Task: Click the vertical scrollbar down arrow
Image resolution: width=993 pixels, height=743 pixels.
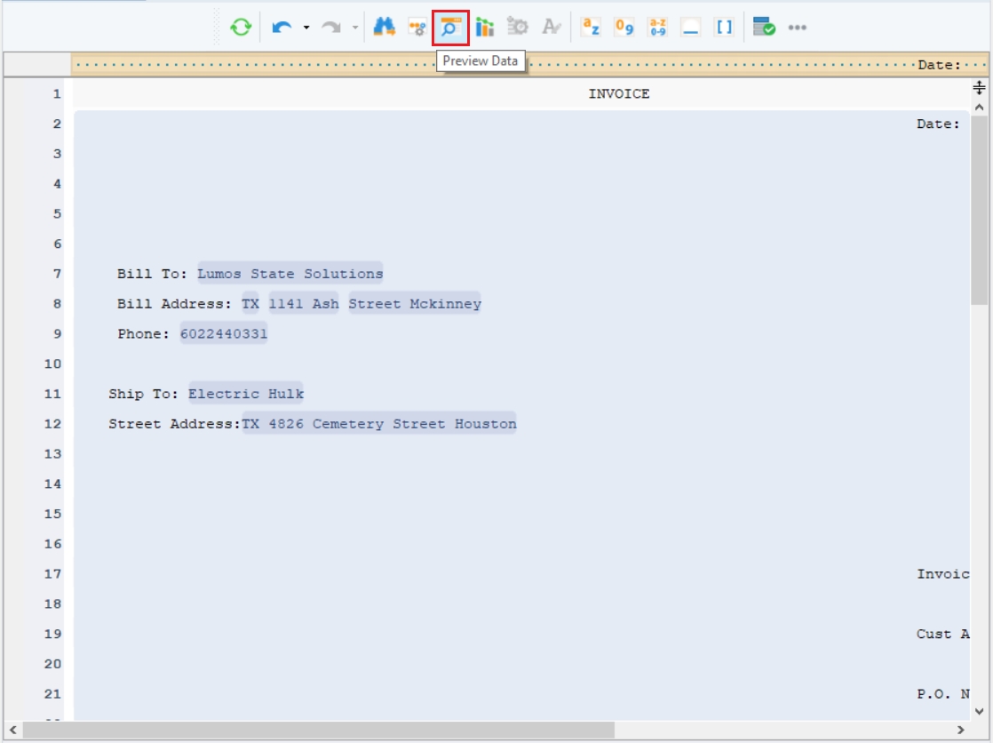Action: click(x=979, y=711)
